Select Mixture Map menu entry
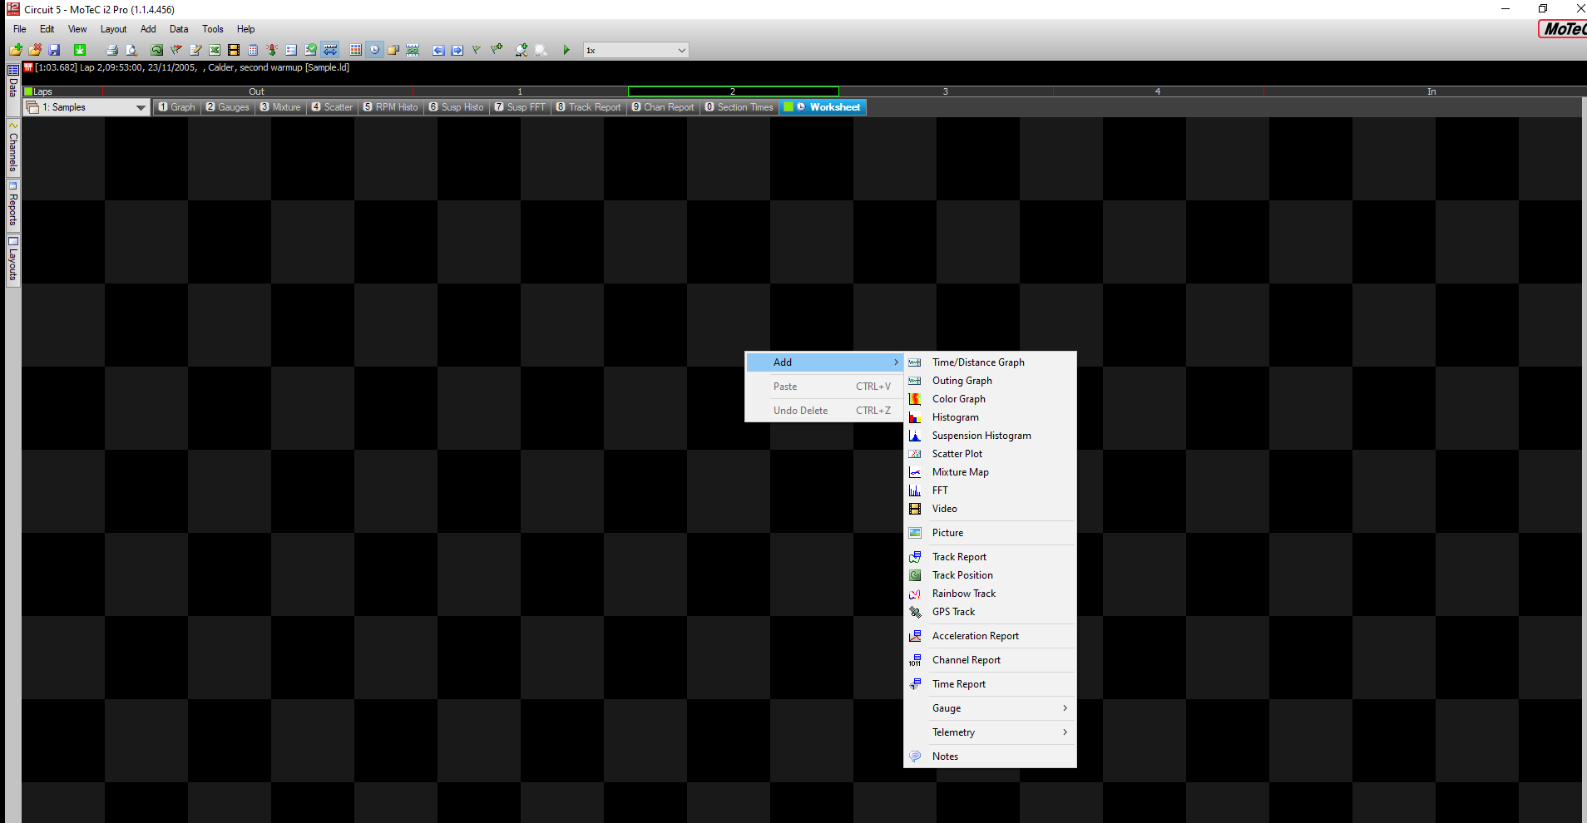 [x=990, y=472]
